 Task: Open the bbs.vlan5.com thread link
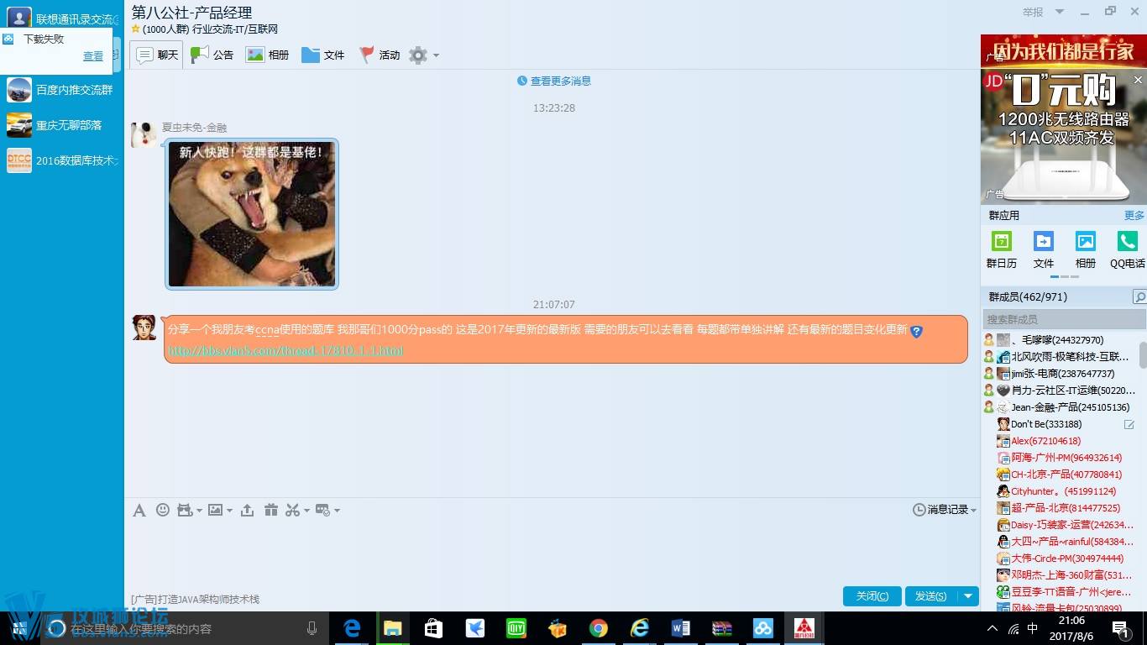click(285, 350)
